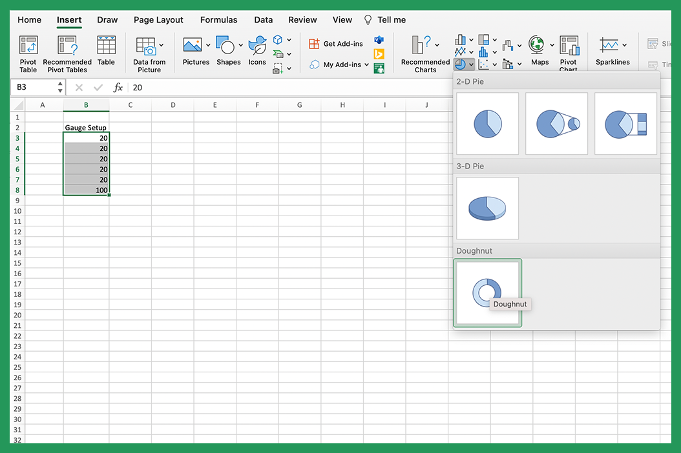Open the Page Layout tab
This screenshot has width=681, height=453.
click(158, 19)
